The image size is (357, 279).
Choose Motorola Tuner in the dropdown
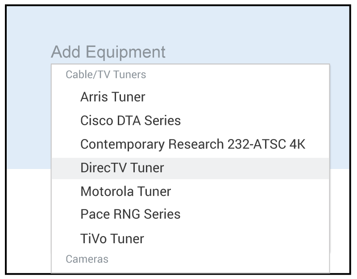(125, 191)
